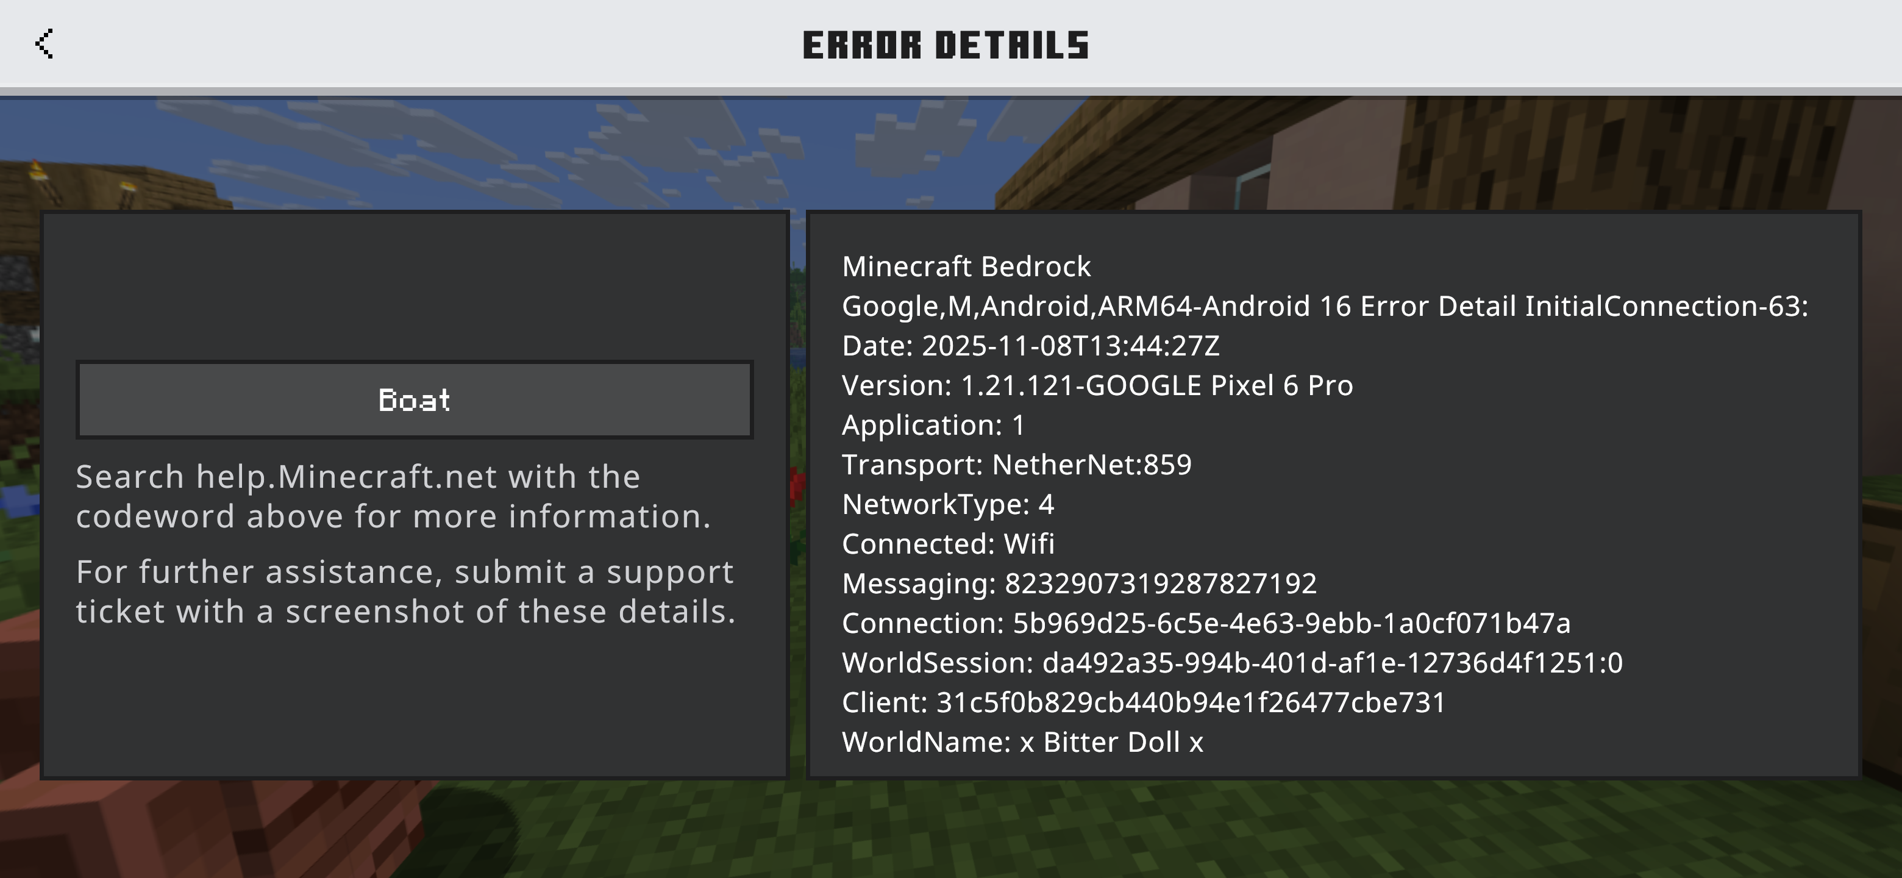The image size is (1902, 878).
Task: Go back using the arrow icon
Action: point(45,43)
